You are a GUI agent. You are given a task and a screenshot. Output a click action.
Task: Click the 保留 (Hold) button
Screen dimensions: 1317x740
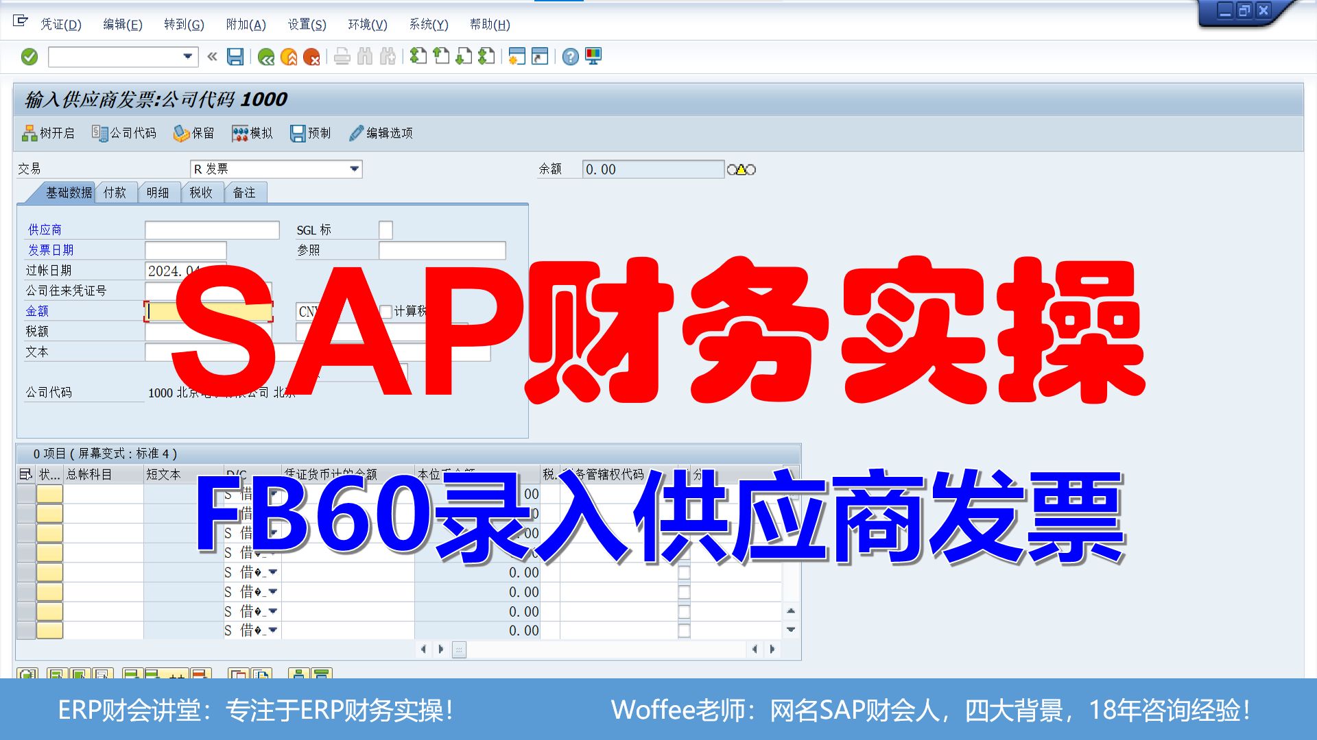coord(193,133)
